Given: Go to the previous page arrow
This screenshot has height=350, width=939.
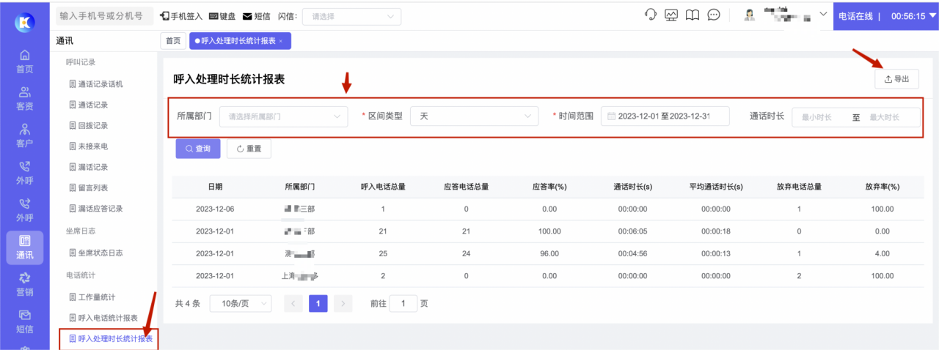Looking at the screenshot, I should pos(293,303).
